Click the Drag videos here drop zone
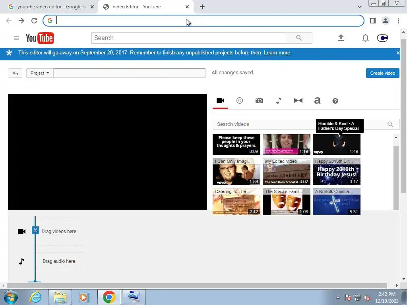Viewport: 407px width, 305px height. [60, 232]
